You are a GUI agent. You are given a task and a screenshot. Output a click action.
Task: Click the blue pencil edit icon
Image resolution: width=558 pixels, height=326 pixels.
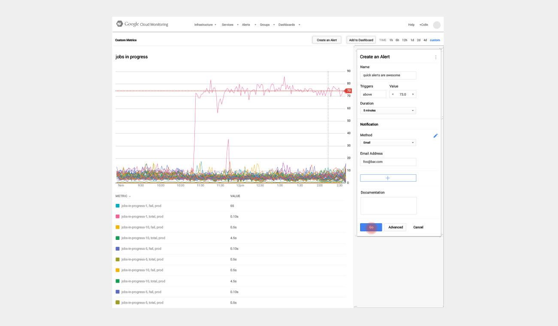tap(435, 136)
